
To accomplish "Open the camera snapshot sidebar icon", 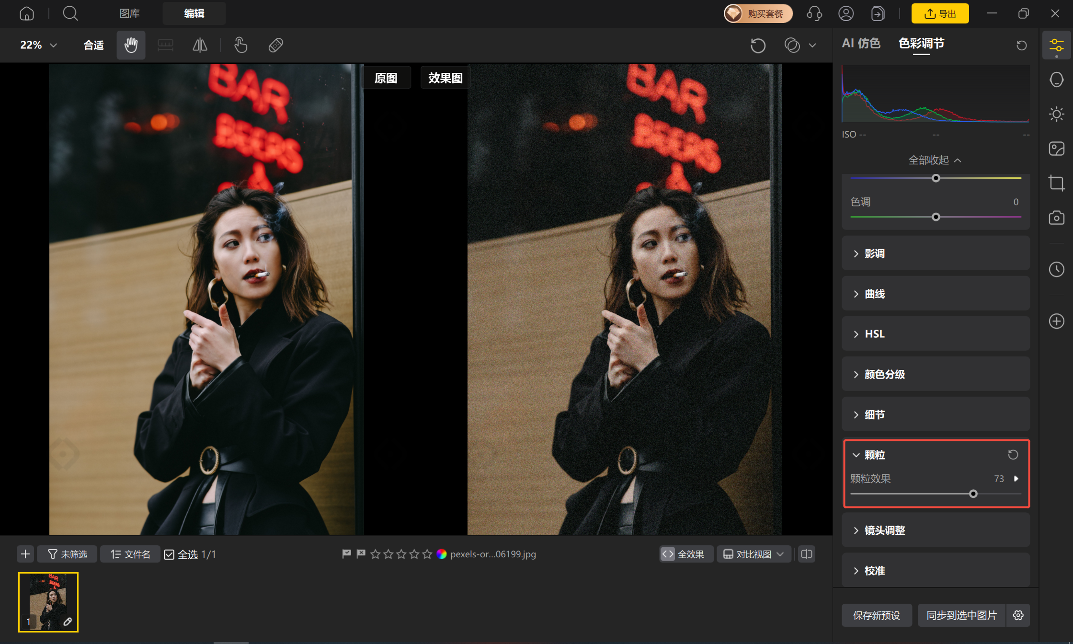I will coord(1056,218).
